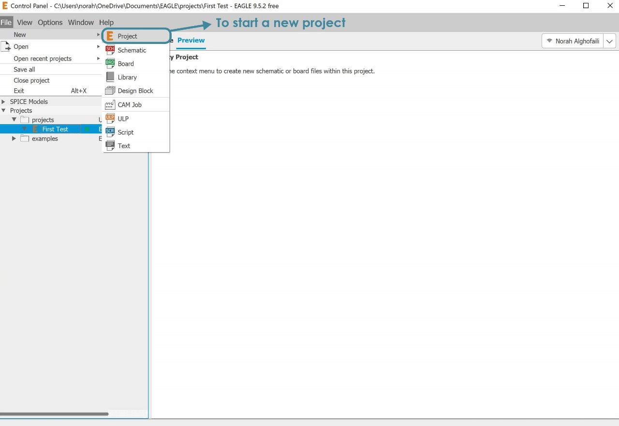This screenshot has height=426, width=619.
Task: Click the Design Block icon
Action: pos(110,90)
